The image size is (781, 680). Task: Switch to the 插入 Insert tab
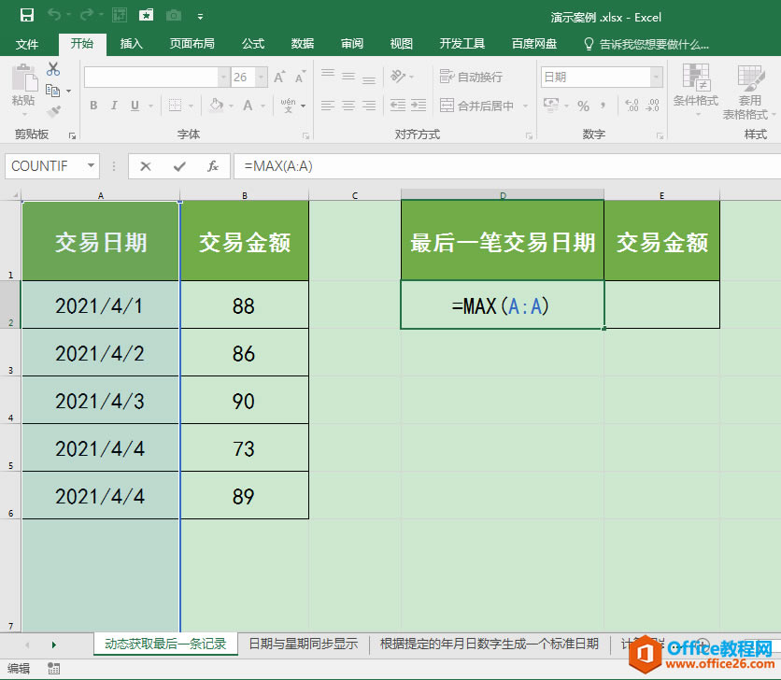(132, 44)
